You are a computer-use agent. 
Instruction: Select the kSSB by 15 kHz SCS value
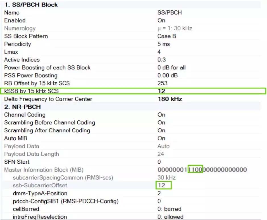[x=162, y=91]
